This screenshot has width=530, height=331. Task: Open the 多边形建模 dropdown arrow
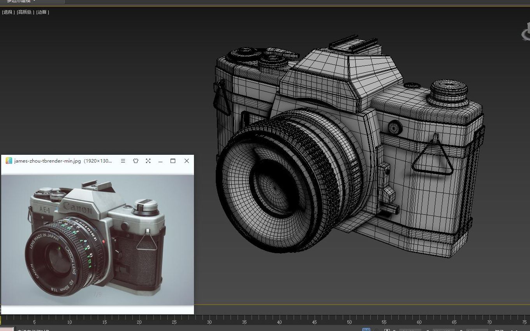pos(34,1)
